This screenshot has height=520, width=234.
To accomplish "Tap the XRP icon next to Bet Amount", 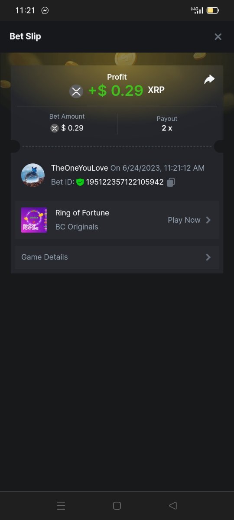I will [54, 128].
